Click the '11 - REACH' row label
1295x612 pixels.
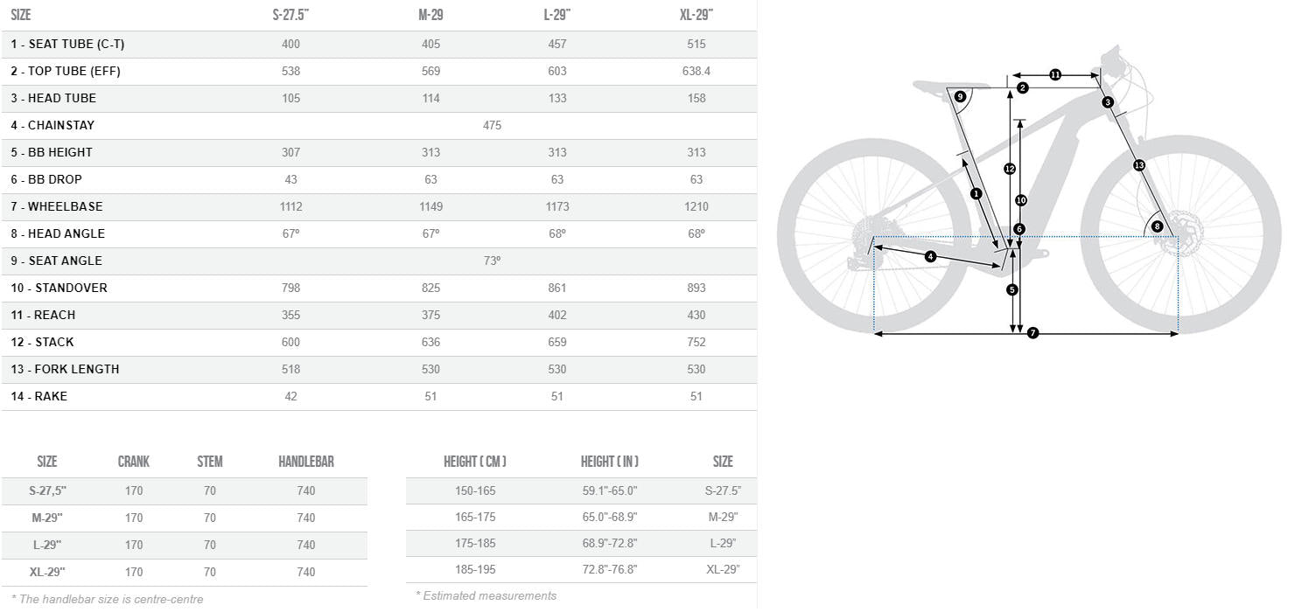pyautogui.click(x=43, y=315)
